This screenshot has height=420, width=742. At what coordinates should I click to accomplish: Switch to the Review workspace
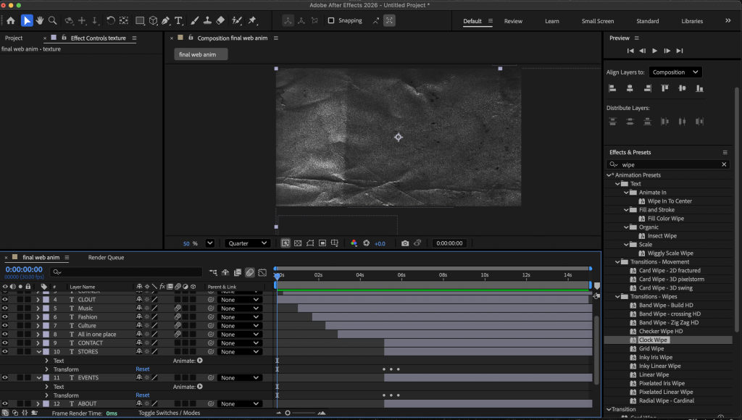tap(513, 21)
